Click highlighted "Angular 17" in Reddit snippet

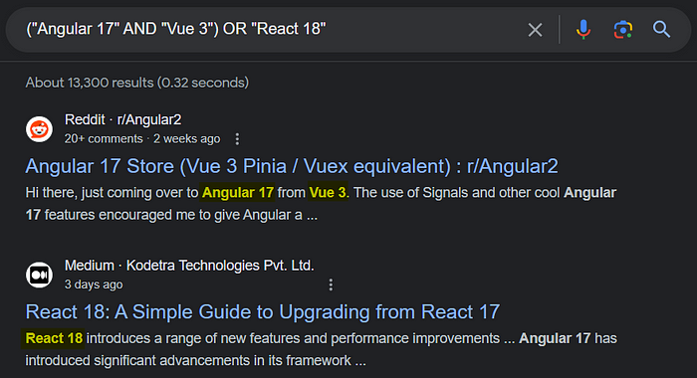tap(238, 192)
